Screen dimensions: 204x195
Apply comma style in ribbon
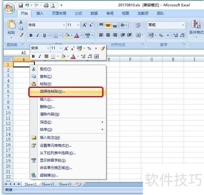168,35
